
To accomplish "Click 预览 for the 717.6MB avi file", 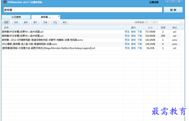I will (127, 32).
